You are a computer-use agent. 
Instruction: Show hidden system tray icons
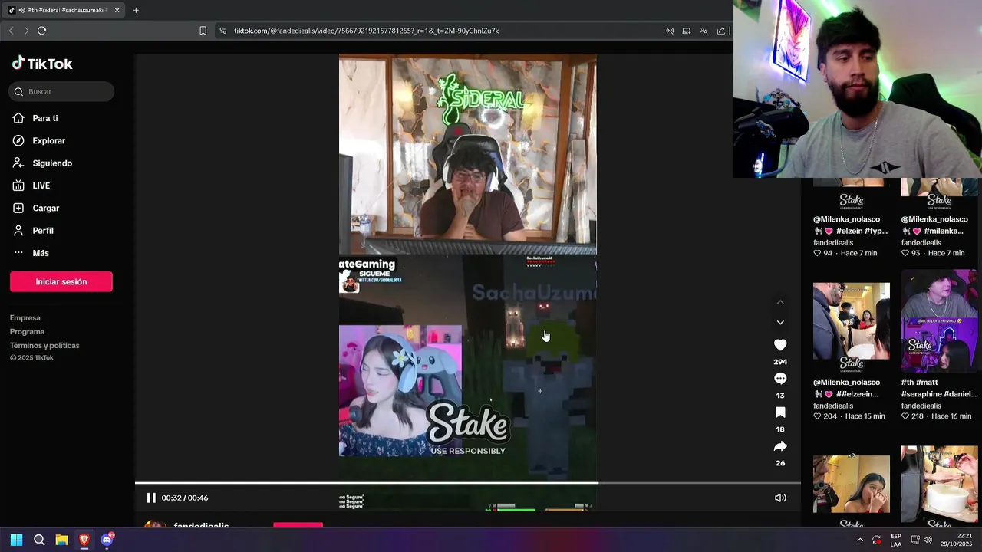click(860, 540)
